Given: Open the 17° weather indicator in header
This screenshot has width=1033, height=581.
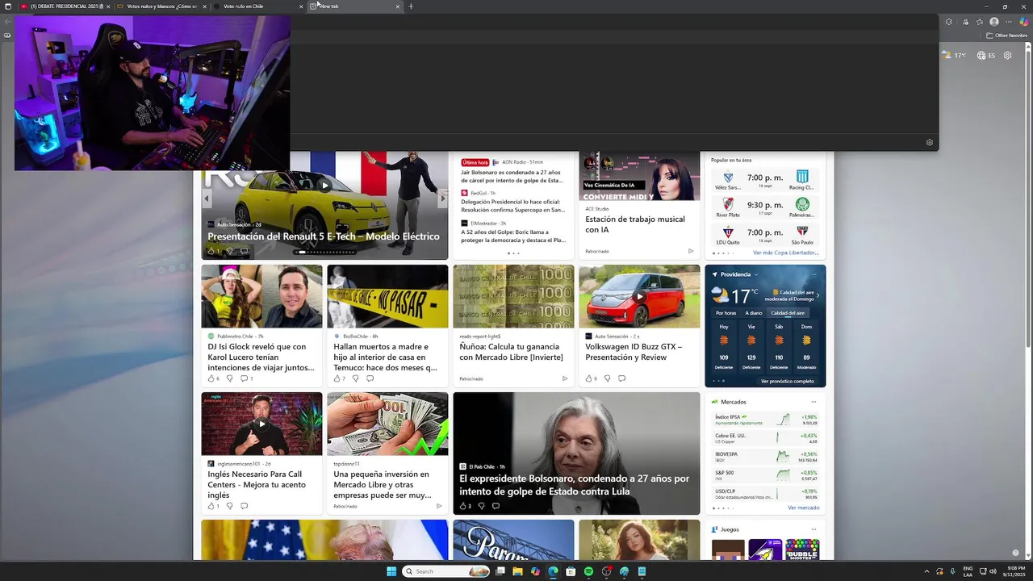Looking at the screenshot, I should click(954, 56).
